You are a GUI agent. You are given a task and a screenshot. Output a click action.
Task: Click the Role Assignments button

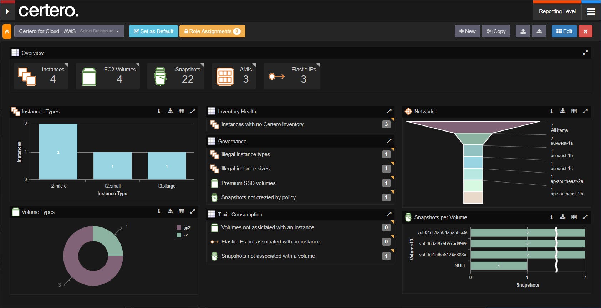click(x=212, y=31)
